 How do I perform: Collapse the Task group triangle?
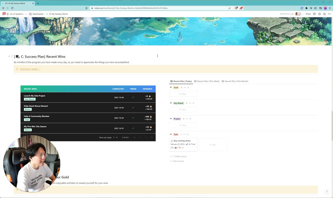pyautogui.click(x=171, y=134)
